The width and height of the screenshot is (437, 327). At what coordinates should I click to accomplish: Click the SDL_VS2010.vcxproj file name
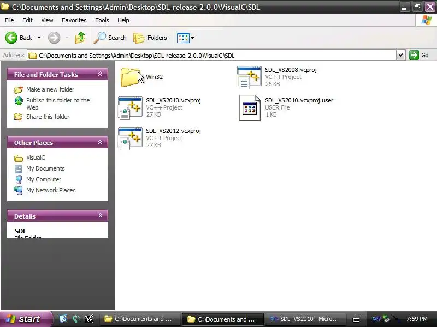[173, 100]
